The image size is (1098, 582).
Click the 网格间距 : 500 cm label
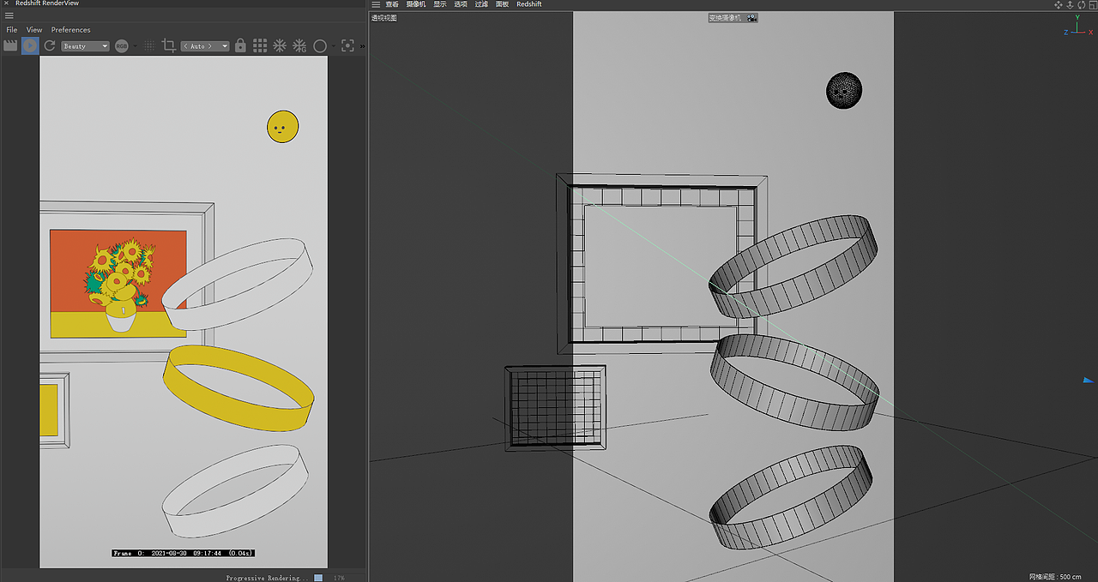point(1055,577)
